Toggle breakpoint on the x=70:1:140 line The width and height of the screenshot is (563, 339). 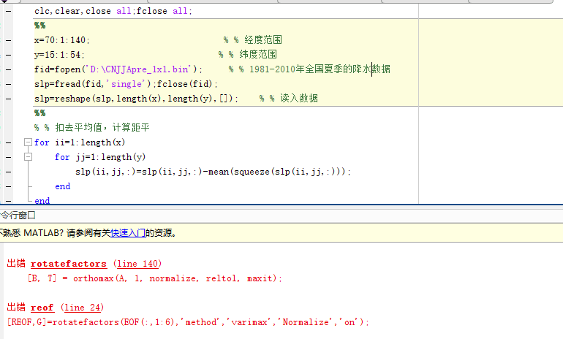[x=7, y=40]
